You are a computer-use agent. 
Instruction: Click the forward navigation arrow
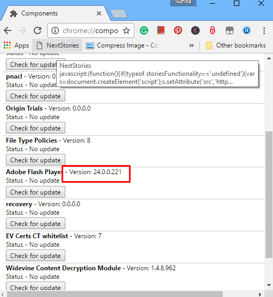22,30
